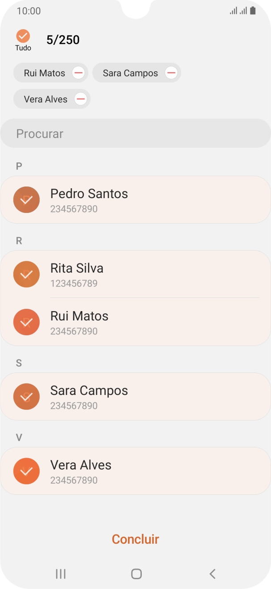Remove Vera Alves via minus icon
271x589 pixels.
[x=80, y=99]
